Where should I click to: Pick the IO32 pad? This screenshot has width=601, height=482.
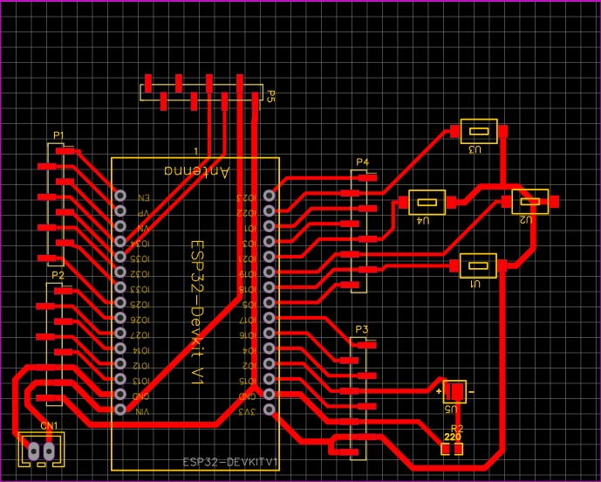point(120,272)
